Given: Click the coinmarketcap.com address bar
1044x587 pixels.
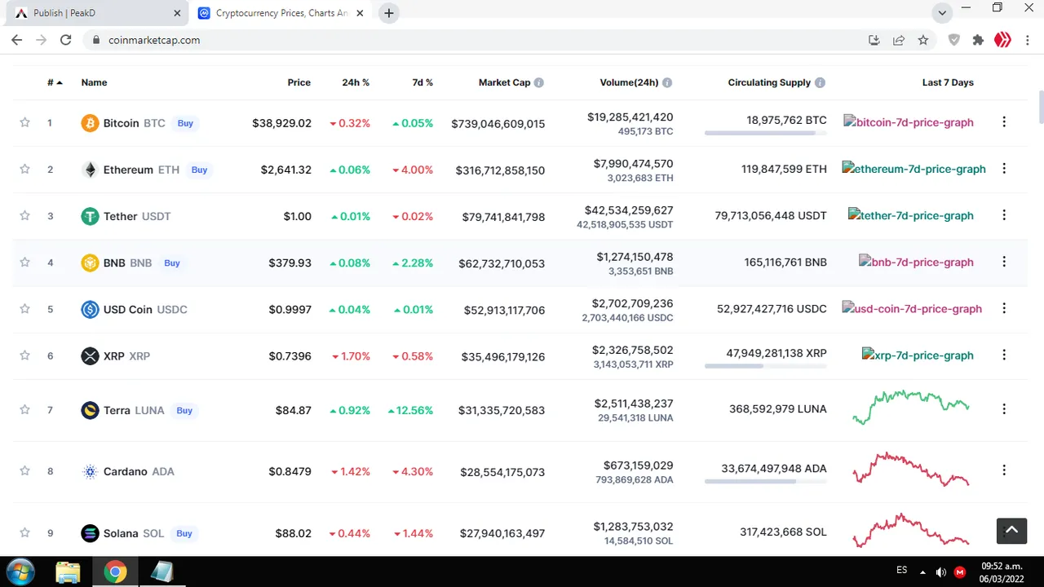Looking at the screenshot, I should coord(473,40).
